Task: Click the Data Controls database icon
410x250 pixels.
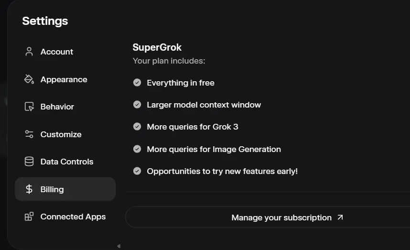Action: [29, 162]
